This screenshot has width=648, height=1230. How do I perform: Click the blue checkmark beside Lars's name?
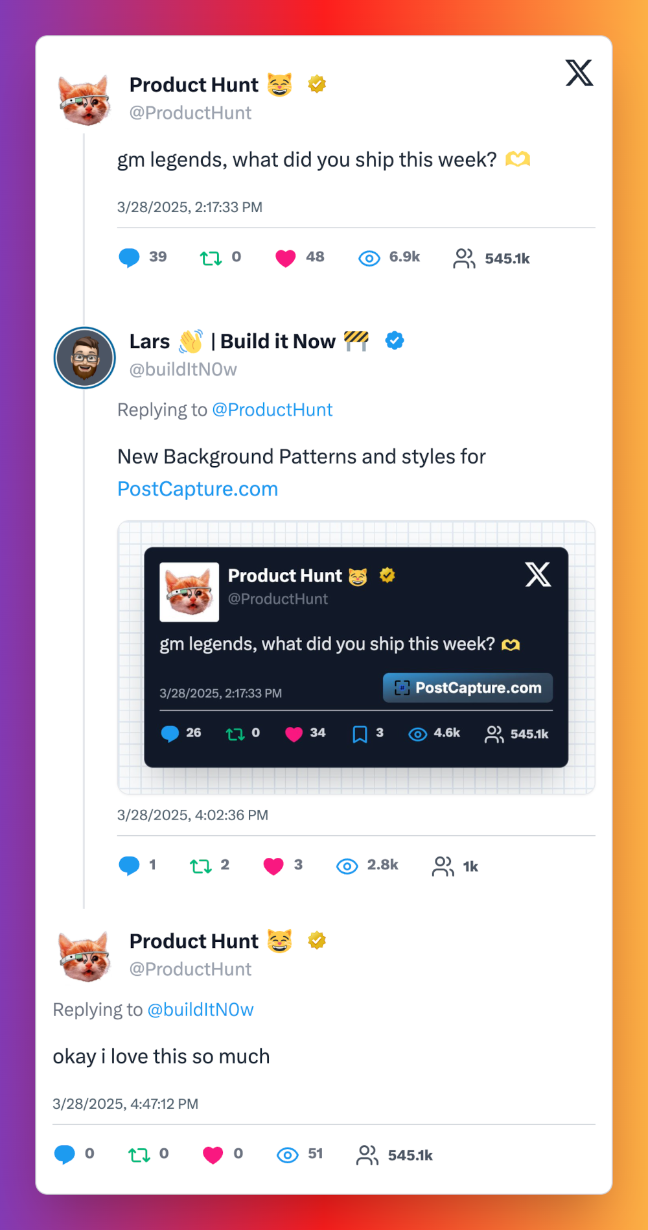pyautogui.click(x=394, y=340)
